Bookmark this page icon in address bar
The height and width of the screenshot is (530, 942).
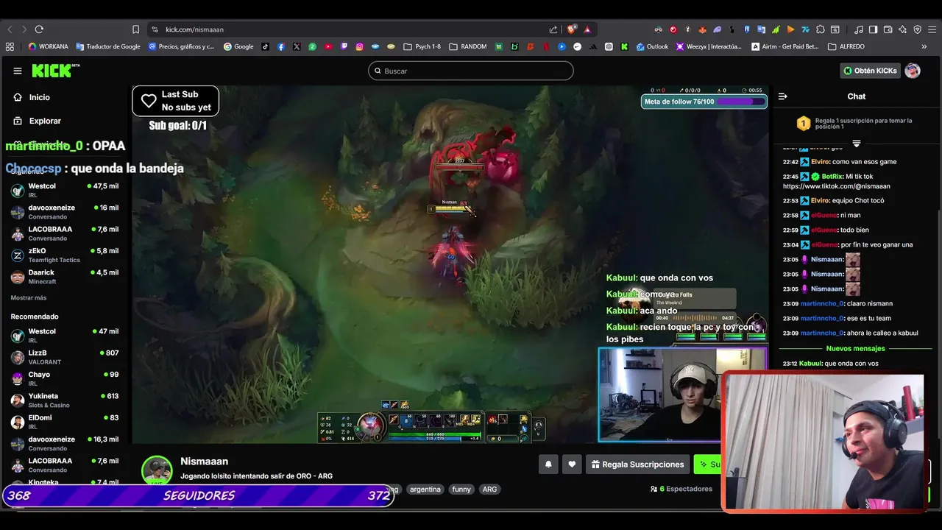coord(135,29)
